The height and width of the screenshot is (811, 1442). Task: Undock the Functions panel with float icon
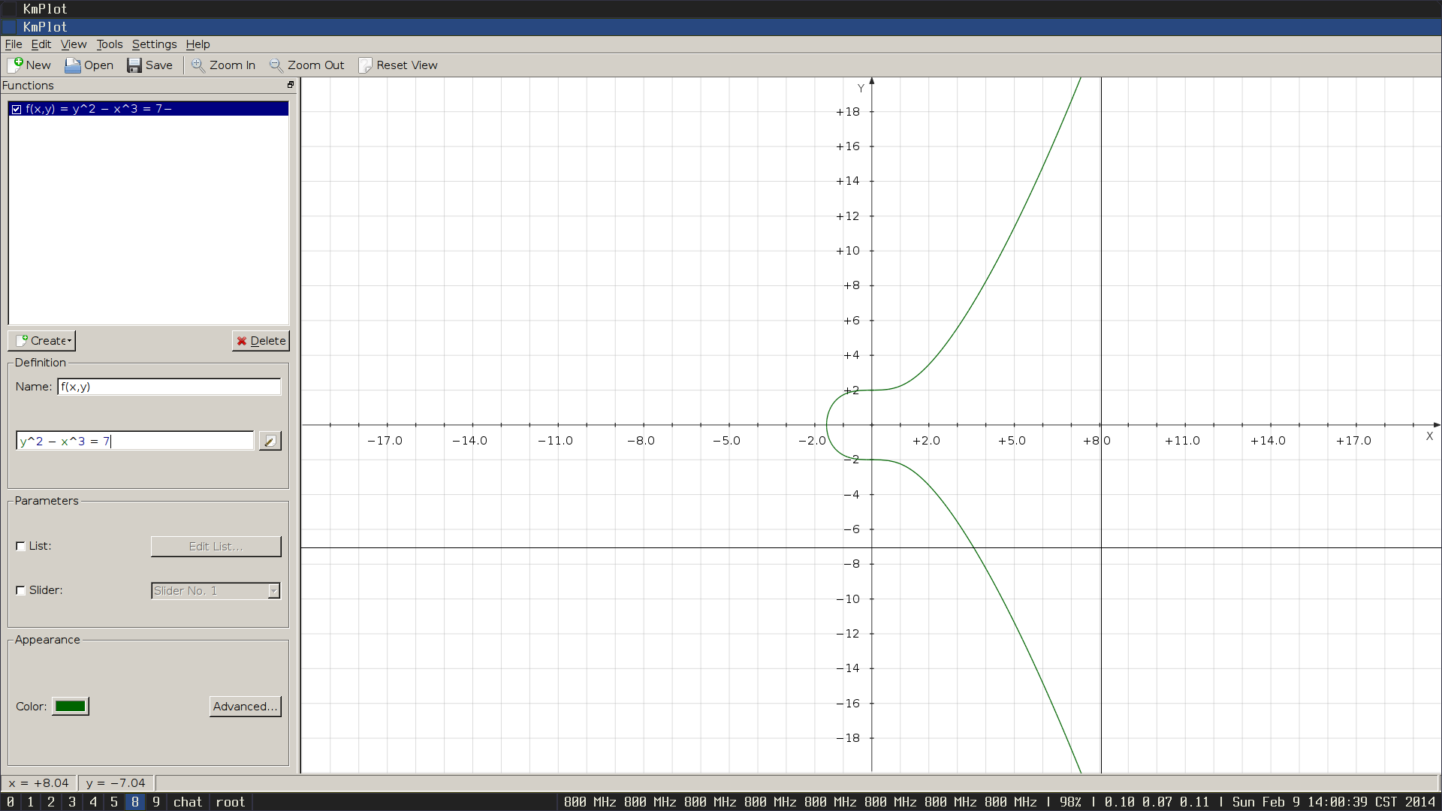[291, 85]
